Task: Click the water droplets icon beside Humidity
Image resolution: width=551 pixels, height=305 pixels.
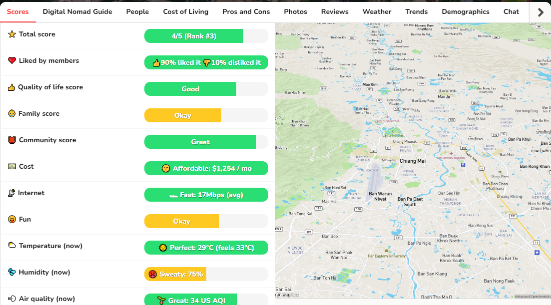Action: coord(11,272)
